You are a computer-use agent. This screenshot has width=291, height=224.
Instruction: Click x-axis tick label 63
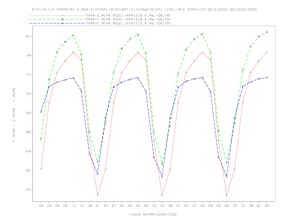pos(211,206)
